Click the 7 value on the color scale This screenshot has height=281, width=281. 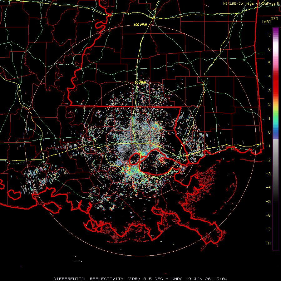[269, 35]
